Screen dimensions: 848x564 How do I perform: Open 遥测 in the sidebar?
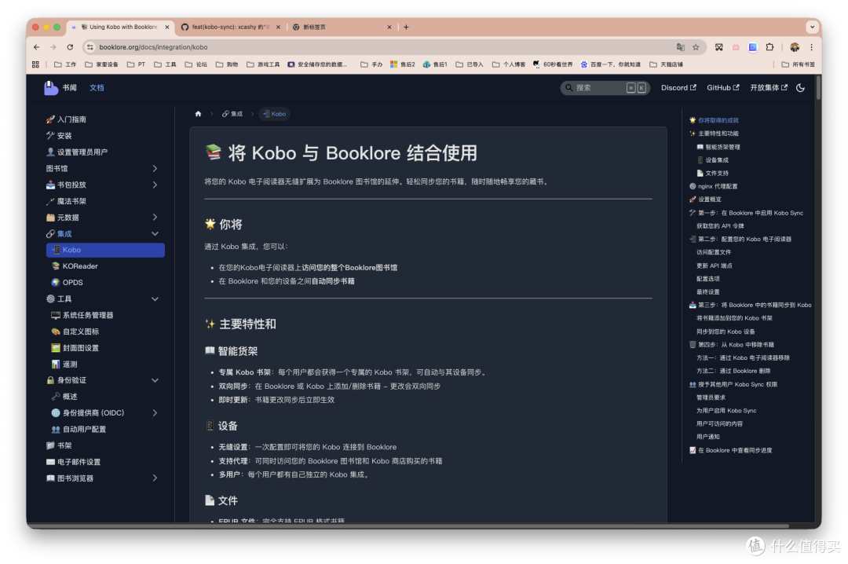pos(64,364)
